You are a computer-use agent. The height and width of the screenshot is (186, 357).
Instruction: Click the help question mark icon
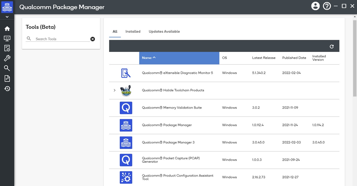(327, 6)
